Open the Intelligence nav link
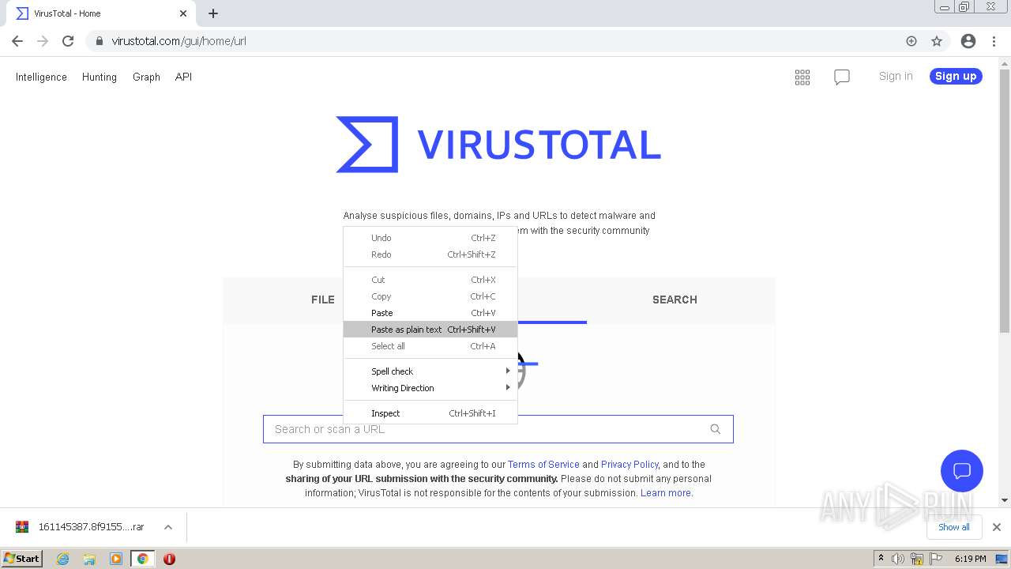 [41, 77]
